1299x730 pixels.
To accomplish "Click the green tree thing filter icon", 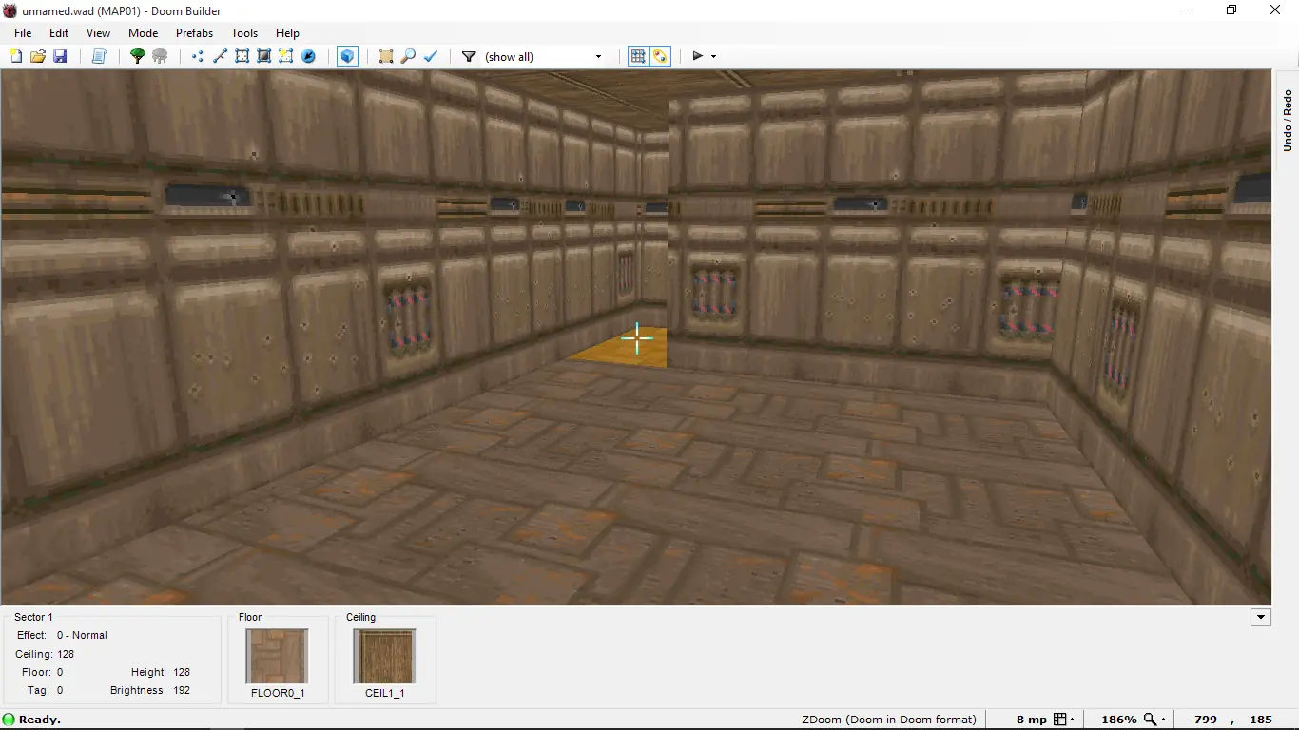I will [138, 57].
